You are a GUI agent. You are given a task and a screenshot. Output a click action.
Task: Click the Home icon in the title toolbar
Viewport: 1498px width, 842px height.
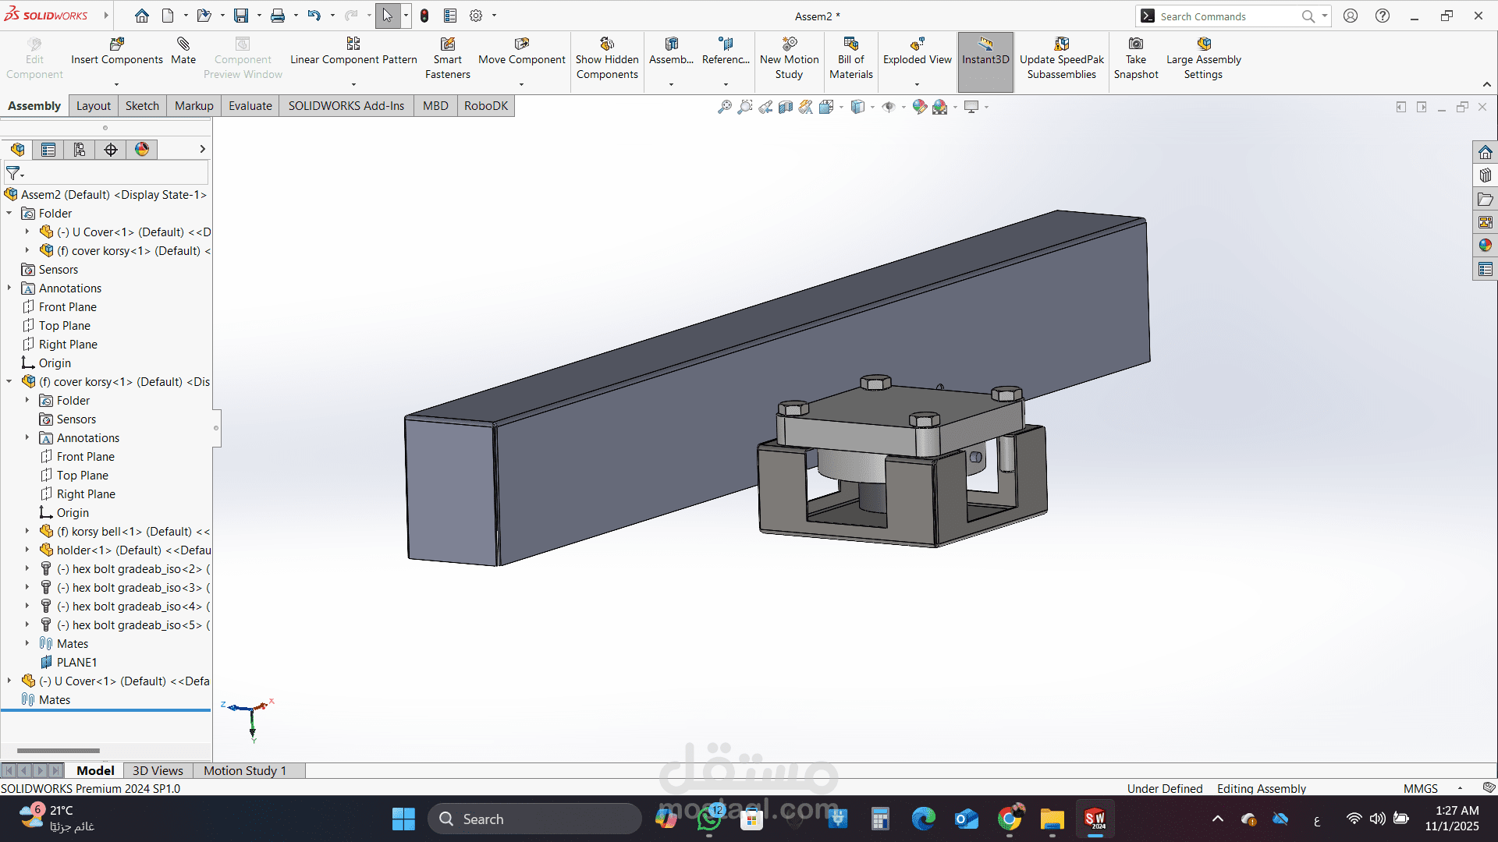click(142, 16)
